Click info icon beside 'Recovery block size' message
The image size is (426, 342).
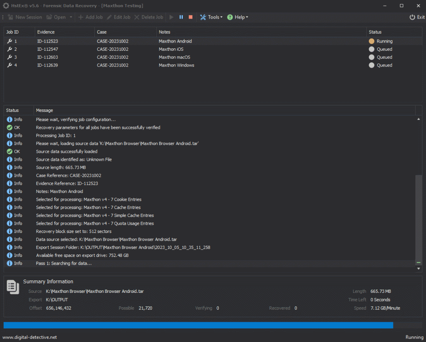click(10, 231)
